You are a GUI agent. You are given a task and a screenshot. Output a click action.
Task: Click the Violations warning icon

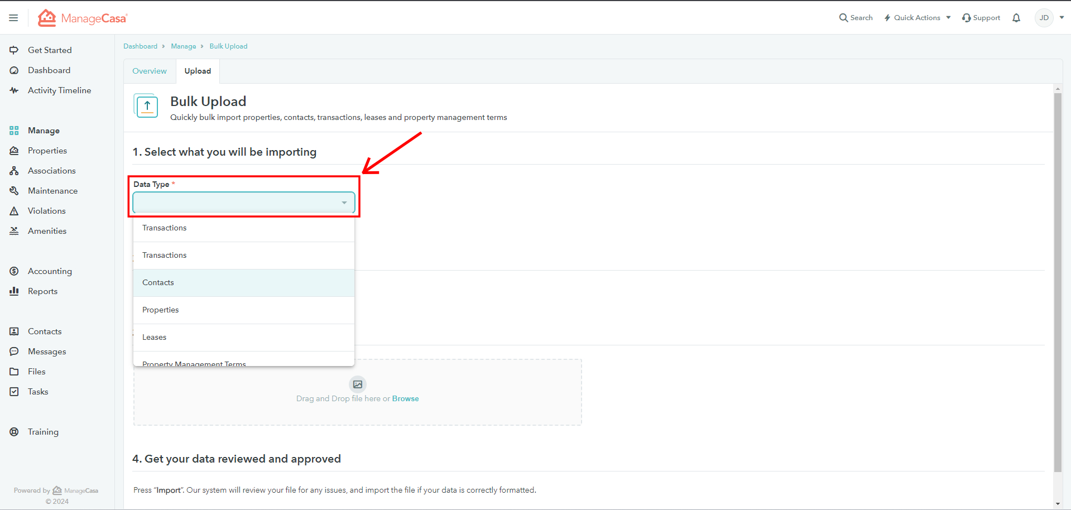pos(14,210)
